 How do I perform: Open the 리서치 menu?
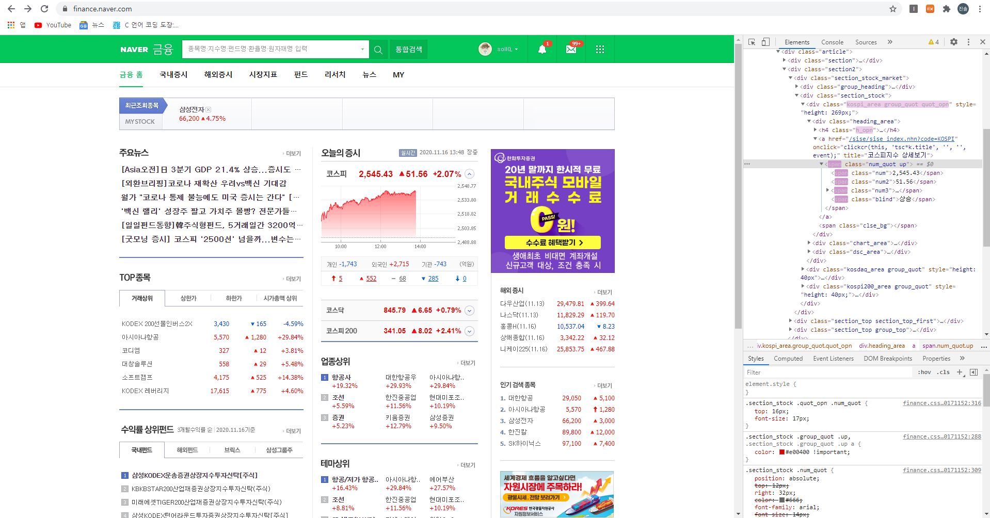tap(335, 75)
